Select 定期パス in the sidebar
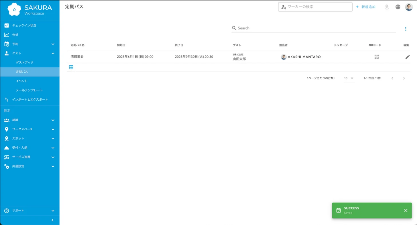417x225 pixels. (x=30, y=72)
